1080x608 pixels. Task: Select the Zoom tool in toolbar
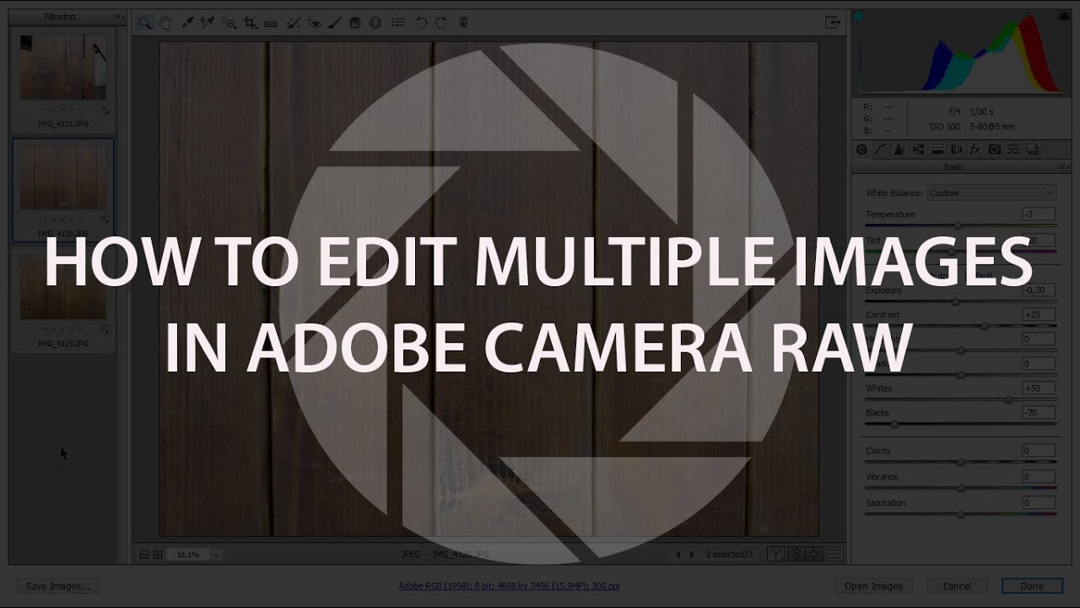tap(145, 23)
